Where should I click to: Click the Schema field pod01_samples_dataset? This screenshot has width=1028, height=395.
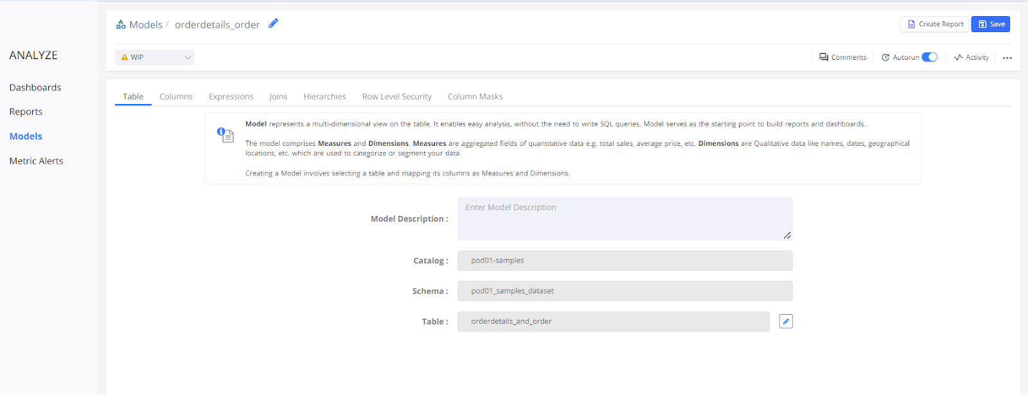click(625, 291)
